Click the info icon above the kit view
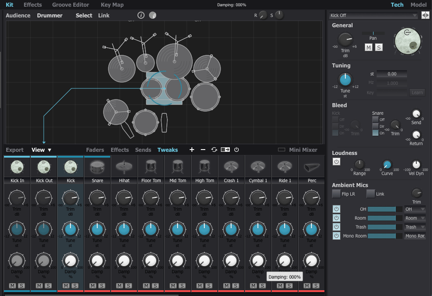432x296 pixels. [x=141, y=15]
